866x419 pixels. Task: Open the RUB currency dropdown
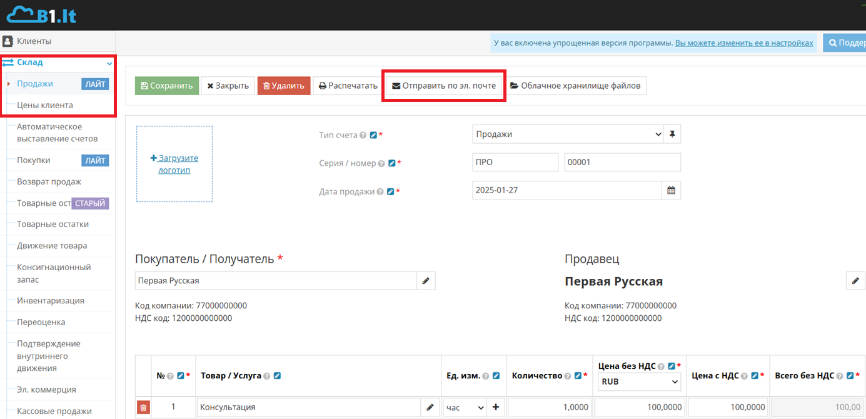pyautogui.click(x=639, y=381)
